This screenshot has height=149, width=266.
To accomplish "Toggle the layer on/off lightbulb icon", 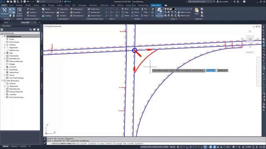I will (165, 9).
